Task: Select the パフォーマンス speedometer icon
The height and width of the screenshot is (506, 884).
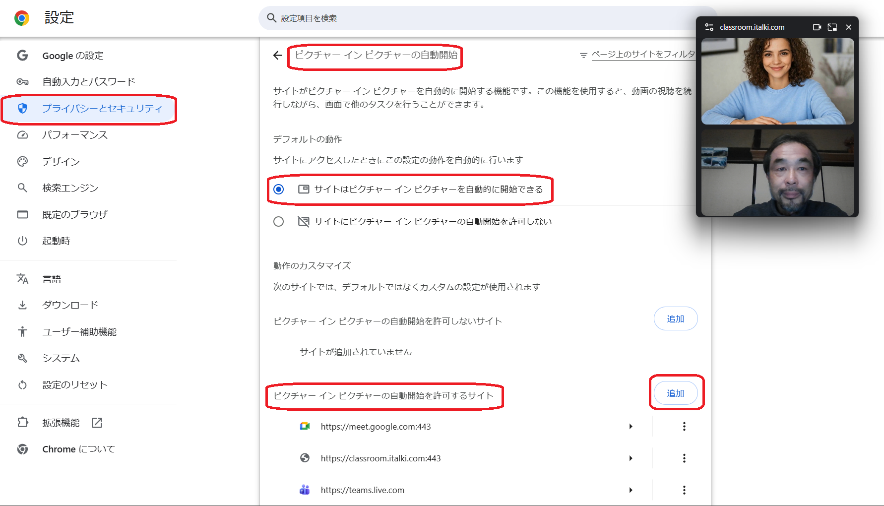Action: (x=22, y=135)
